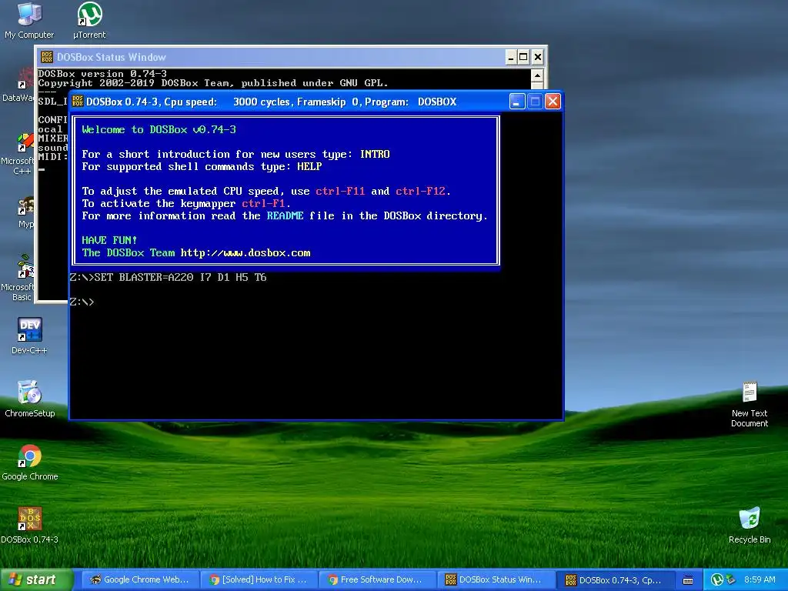Screen dimensions: 788x591
Task: Click the 8:59 AM clock
Action: click(760, 580)
